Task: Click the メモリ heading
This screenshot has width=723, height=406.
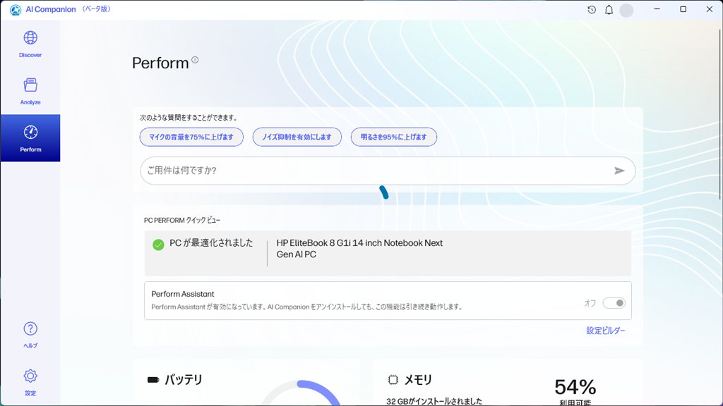Action: (x=418, y=380)
